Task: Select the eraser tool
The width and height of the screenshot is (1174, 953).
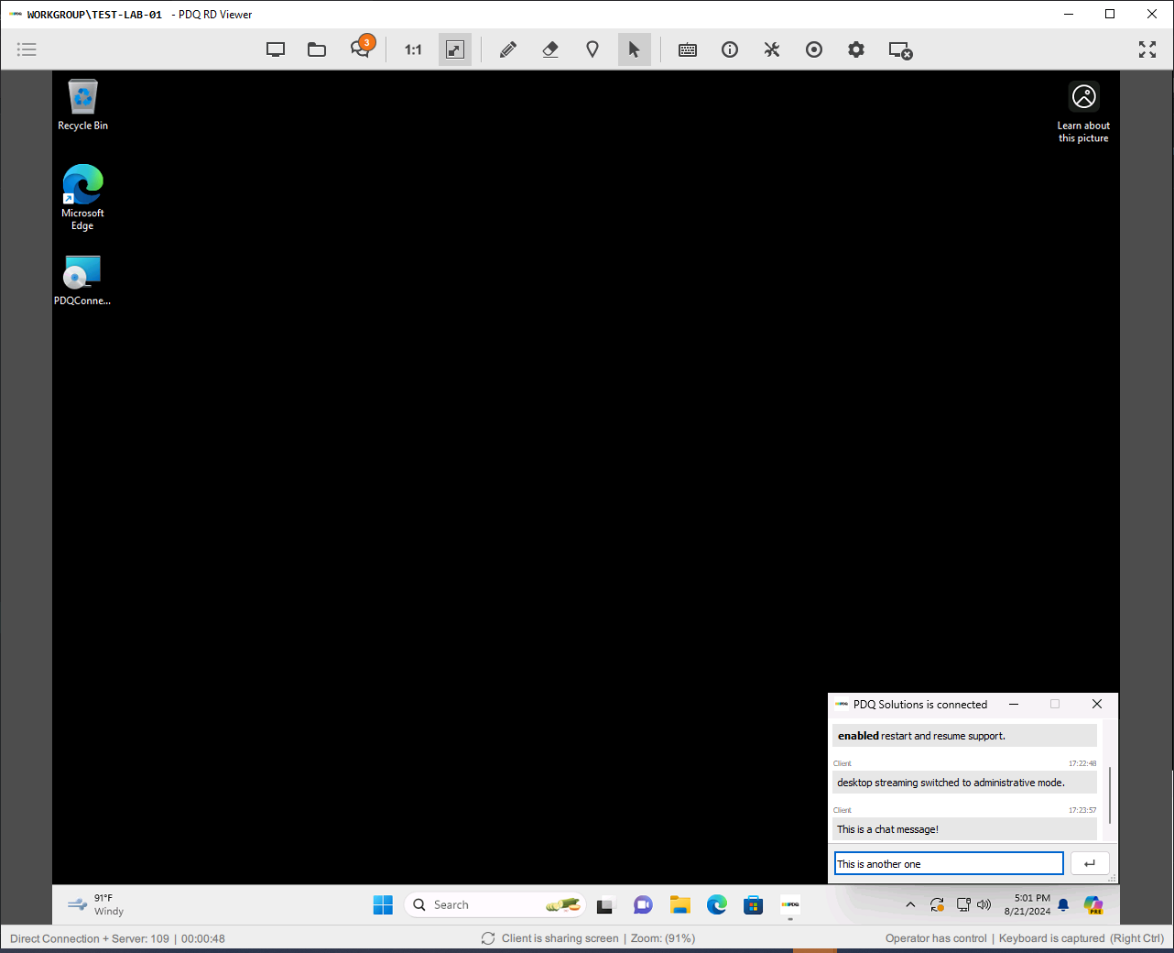Action: pyautogui.click(x=550, y=49)
